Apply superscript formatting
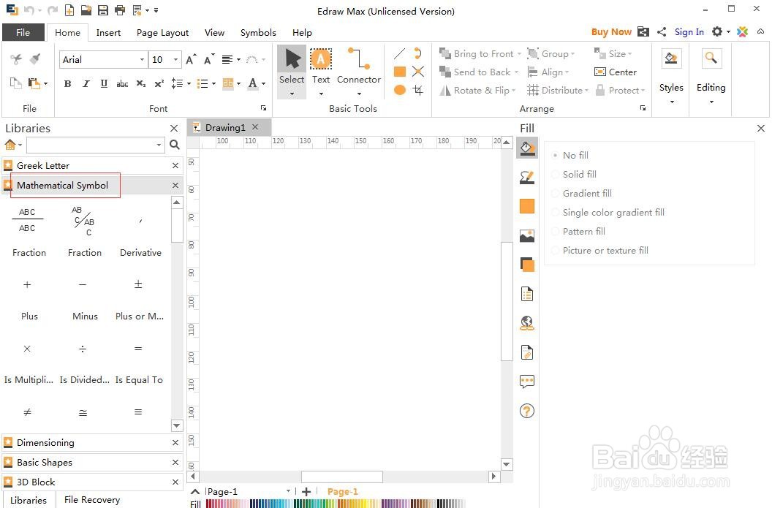The image size is (772, 508). click(159, 83)
